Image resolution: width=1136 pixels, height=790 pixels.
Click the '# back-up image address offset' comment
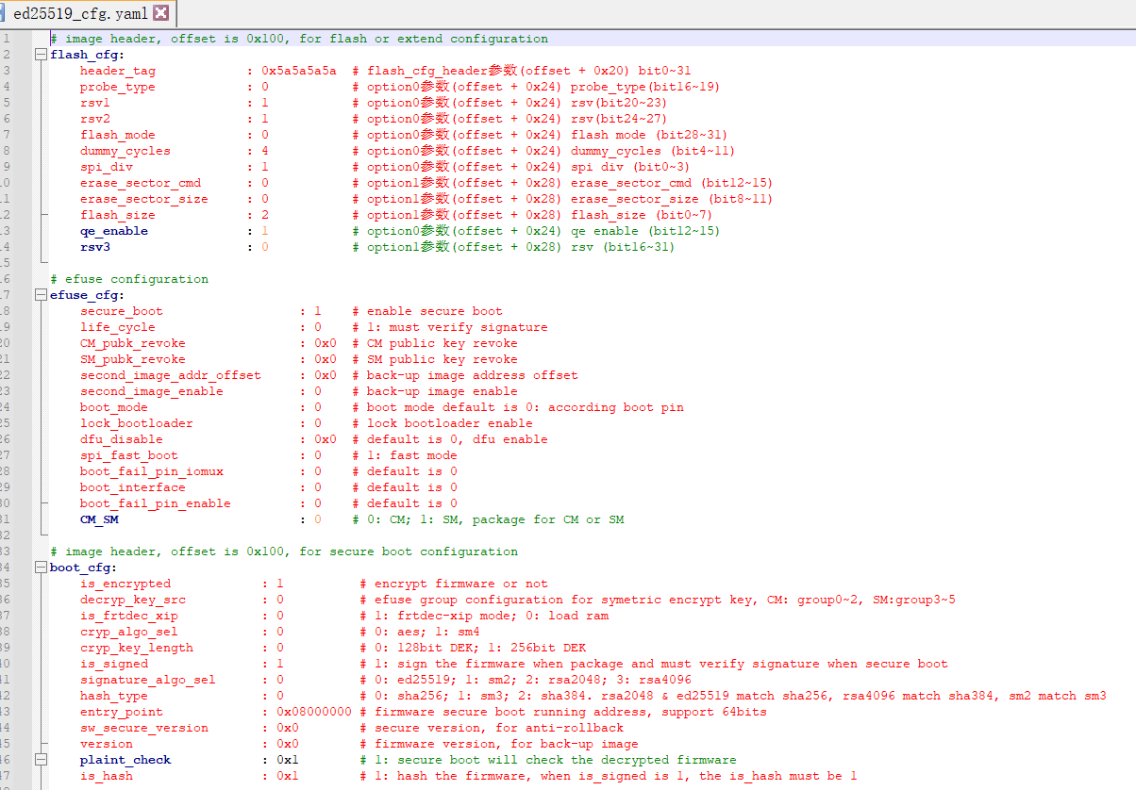click(x=465, y=375)
